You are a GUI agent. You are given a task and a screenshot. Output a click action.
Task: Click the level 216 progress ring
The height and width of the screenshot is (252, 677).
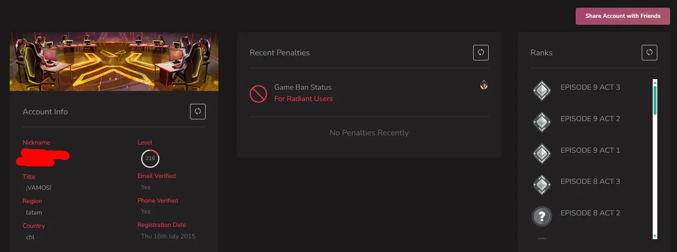(x=150, y=159)
